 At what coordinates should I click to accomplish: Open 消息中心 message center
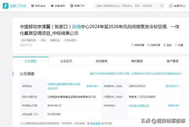click(177, 6)
